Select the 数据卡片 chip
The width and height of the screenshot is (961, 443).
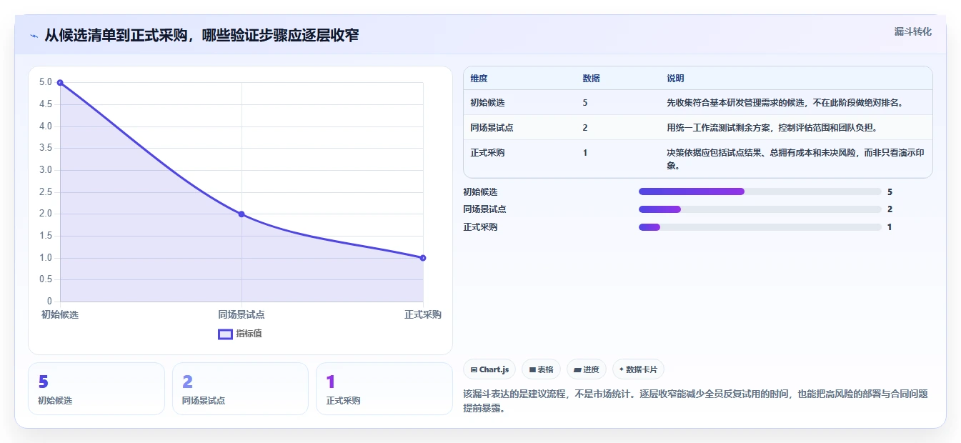tap(639, 369)
